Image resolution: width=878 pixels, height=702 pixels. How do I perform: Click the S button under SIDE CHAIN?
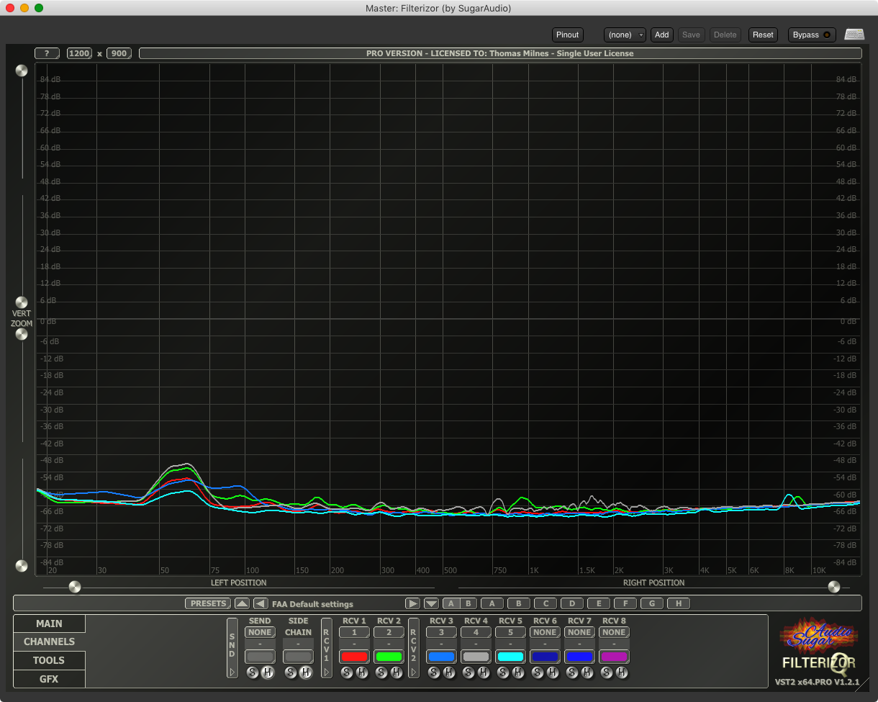291,672
